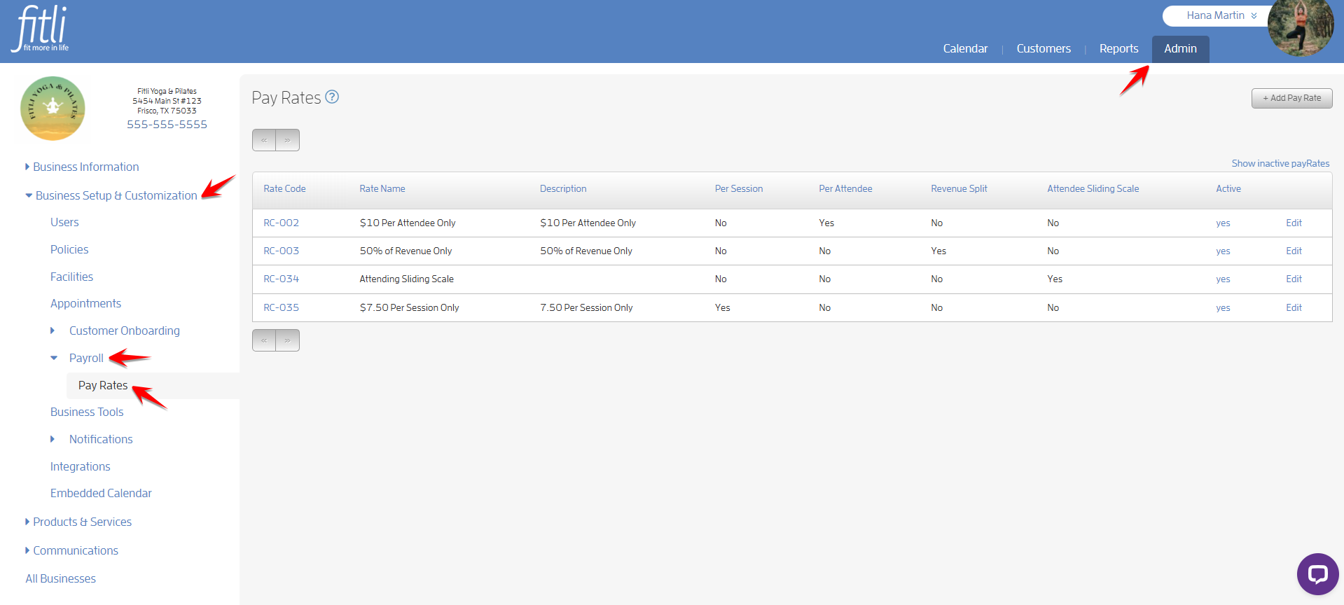Viewport: 1344px width, 605px height.
Task: Click the business phone number 555-555-5555
Action: (x=167, y=124)
